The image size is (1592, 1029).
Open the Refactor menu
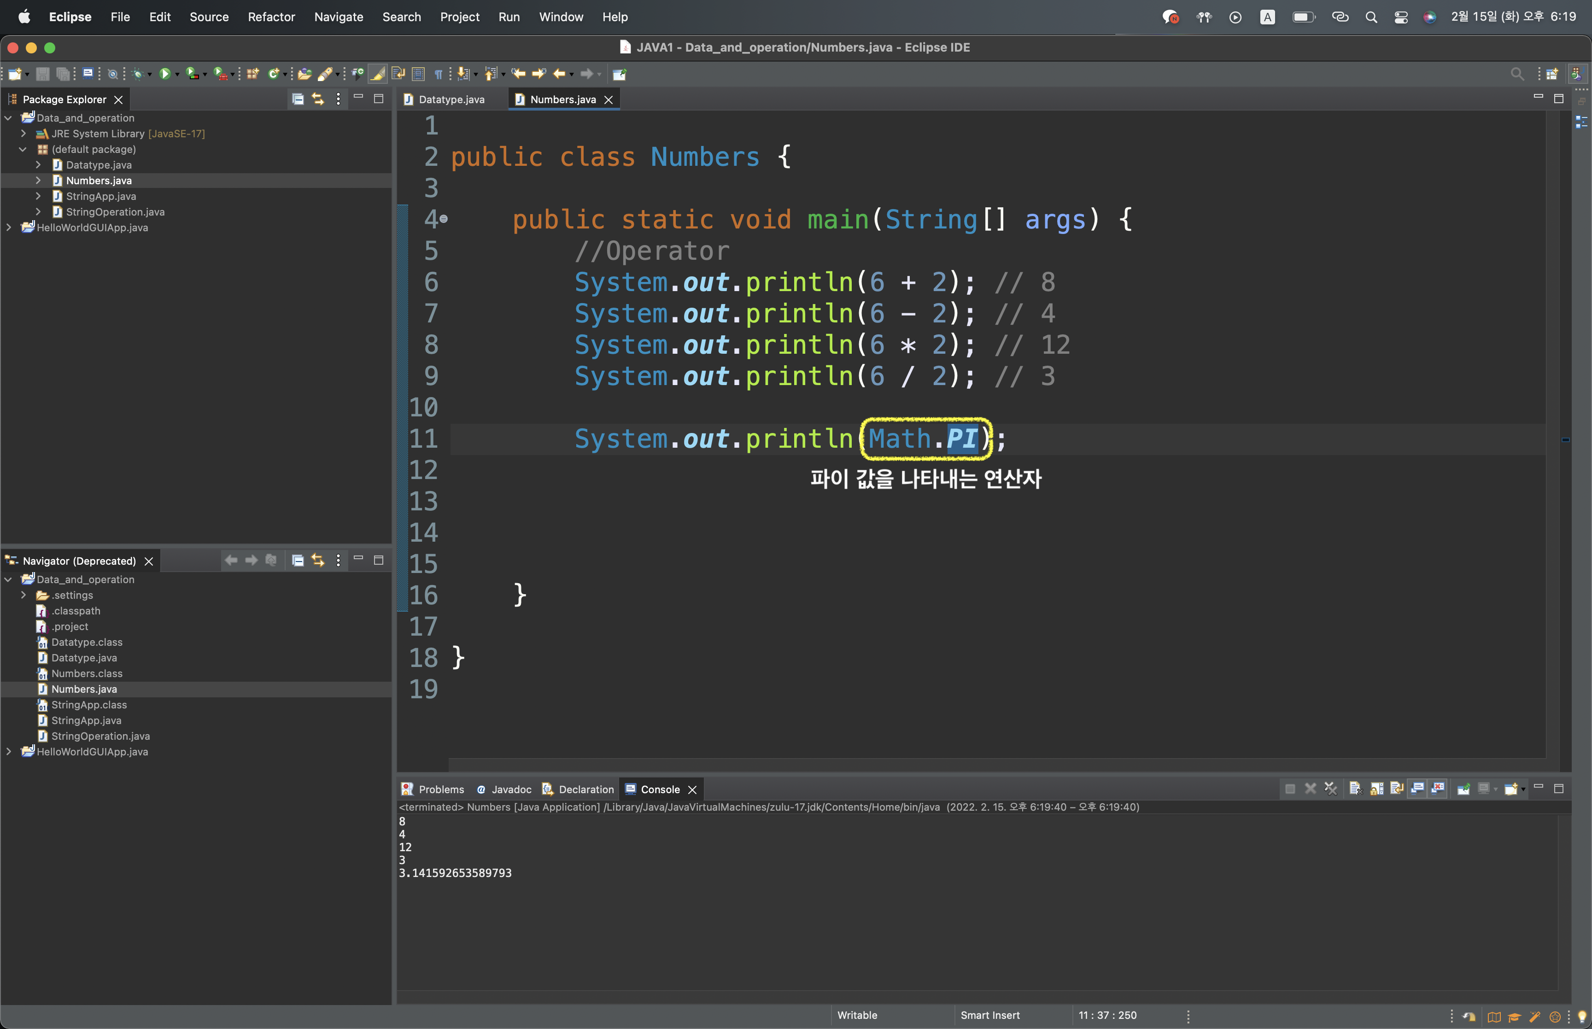(270, 17)
